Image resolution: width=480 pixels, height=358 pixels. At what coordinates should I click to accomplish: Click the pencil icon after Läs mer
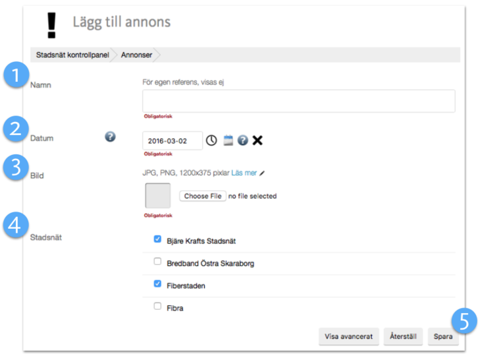tap(262, 173)
